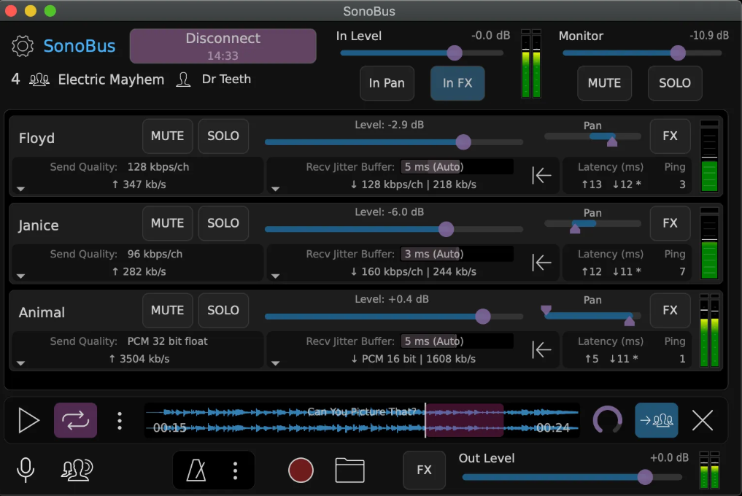The image size is (742, 496).
Task: Open Janice's Recv Jitter Buffer dropdown arrow
Action: [275, 276]
